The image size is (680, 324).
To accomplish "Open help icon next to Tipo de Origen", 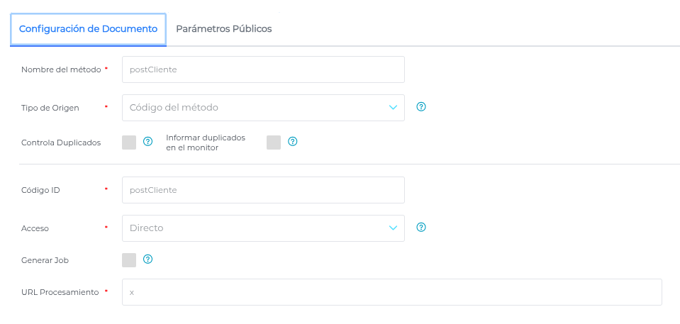I will point(421,107).
